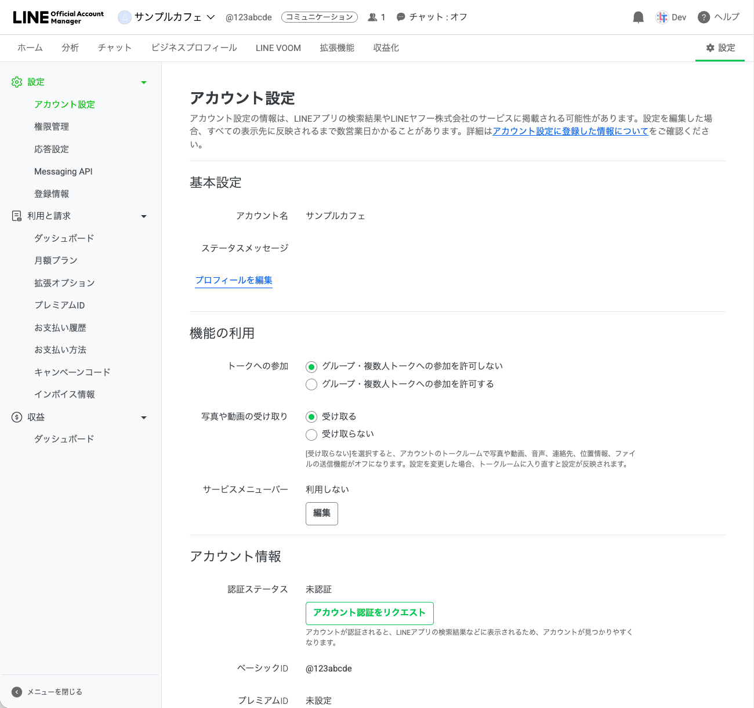The height and width of the screenshot is (708, 754).
Task: Collapse the 設定 sidebar section arrow
Action: [x=144, y=82]
